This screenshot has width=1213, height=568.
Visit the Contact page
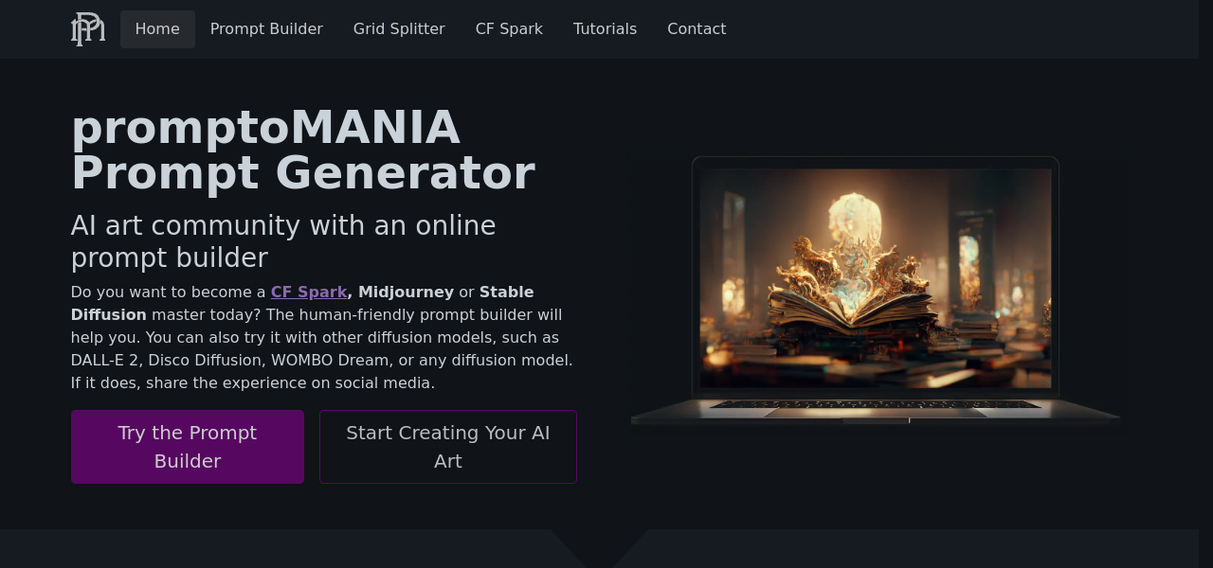click(x=697, y=29)
